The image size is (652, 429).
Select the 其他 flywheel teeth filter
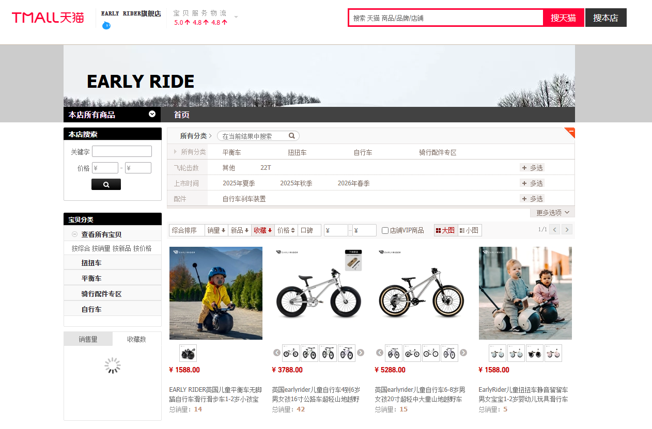tap(228, 168)
